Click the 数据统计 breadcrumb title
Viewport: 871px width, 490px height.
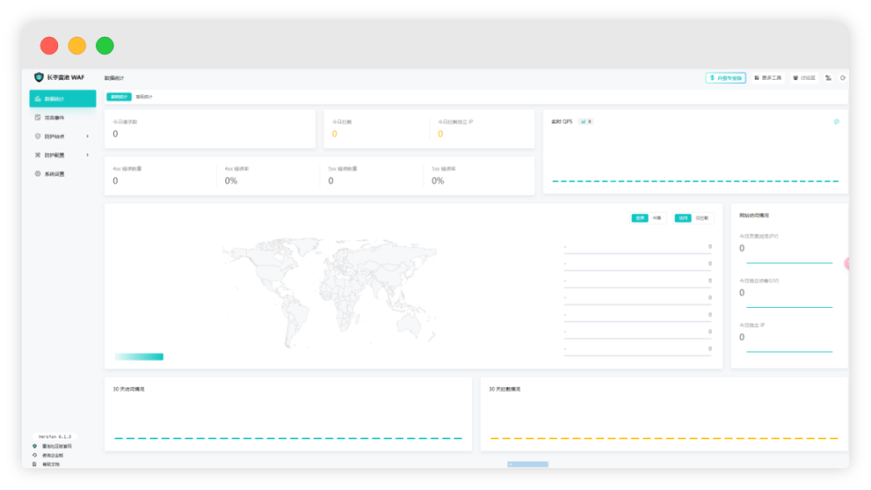click(114, 78)
